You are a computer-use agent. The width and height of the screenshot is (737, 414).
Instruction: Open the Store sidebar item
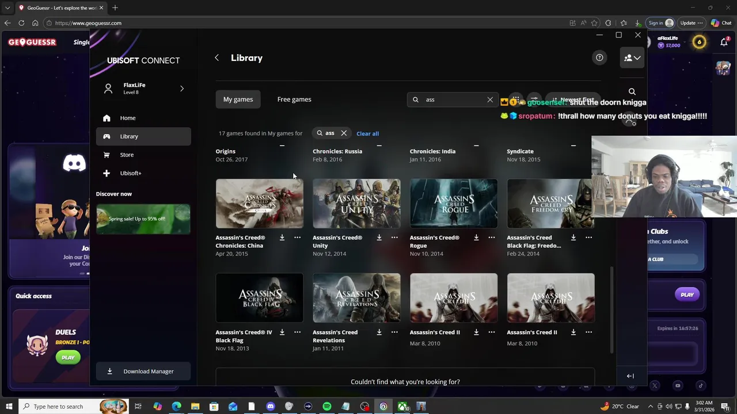coord(143,155)
